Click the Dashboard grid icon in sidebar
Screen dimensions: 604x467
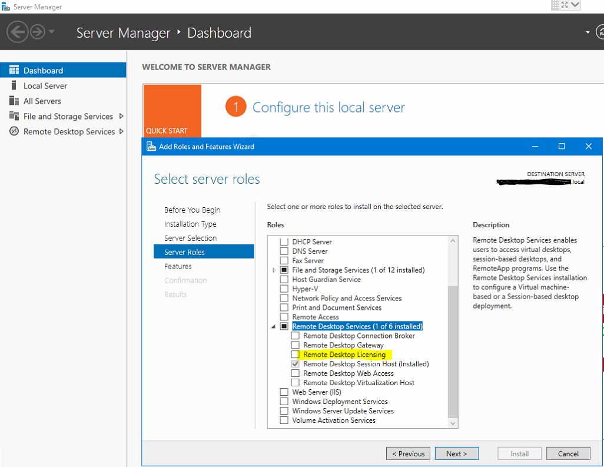(14, 70)
